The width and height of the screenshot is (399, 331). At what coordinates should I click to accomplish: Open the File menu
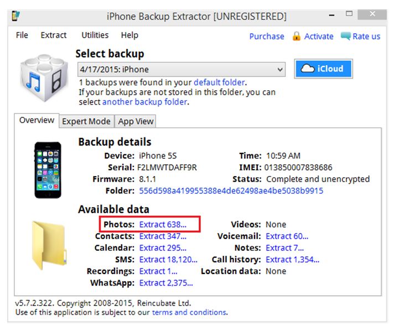click(x=22, y=35)
